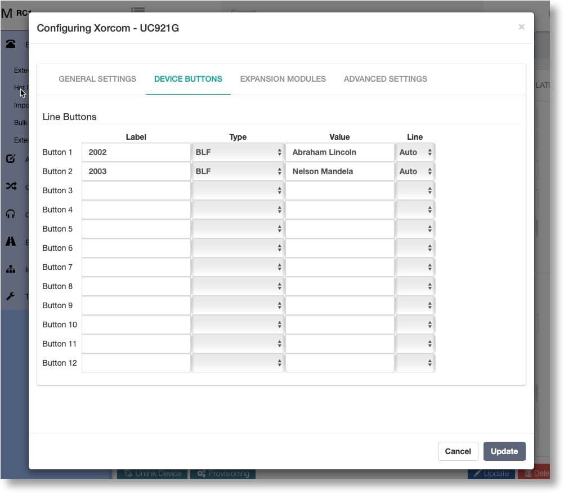Open Button 8 Type dropdown
The width and height of the screenshot is (564, 493).
(x=238, y=286)
